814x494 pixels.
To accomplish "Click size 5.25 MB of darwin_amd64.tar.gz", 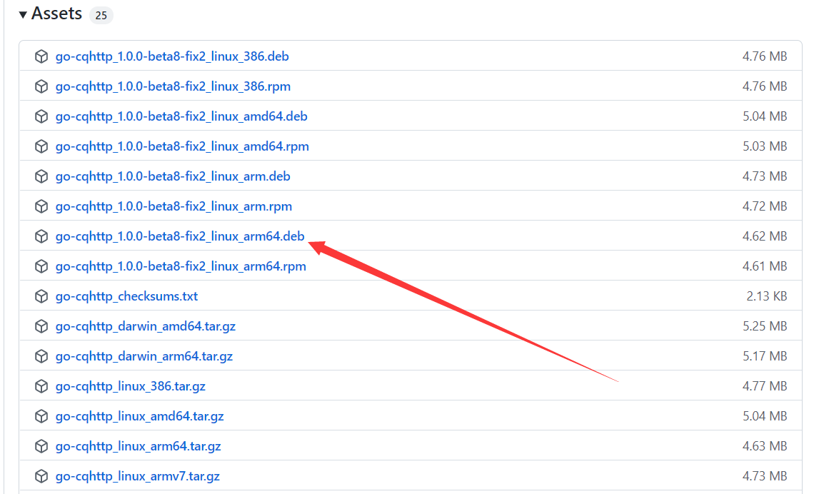I will [765, 326].
